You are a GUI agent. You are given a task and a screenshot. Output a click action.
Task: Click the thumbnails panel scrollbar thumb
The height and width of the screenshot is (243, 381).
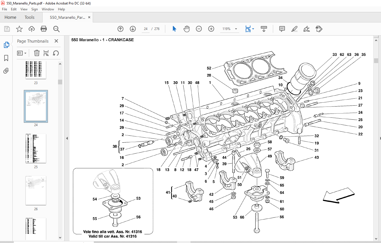(60, 82)
